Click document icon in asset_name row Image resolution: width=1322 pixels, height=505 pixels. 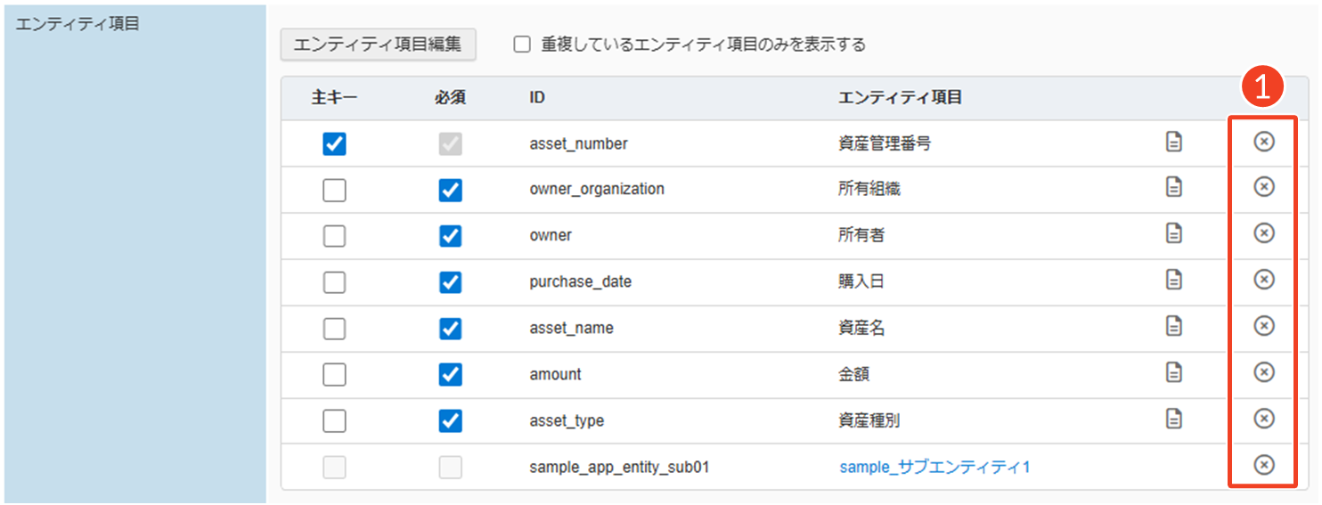pos(1174,326)
